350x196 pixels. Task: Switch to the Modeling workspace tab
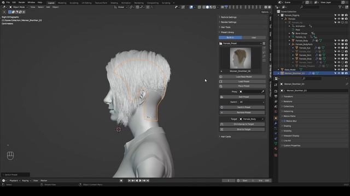click(x=62, y=3)
